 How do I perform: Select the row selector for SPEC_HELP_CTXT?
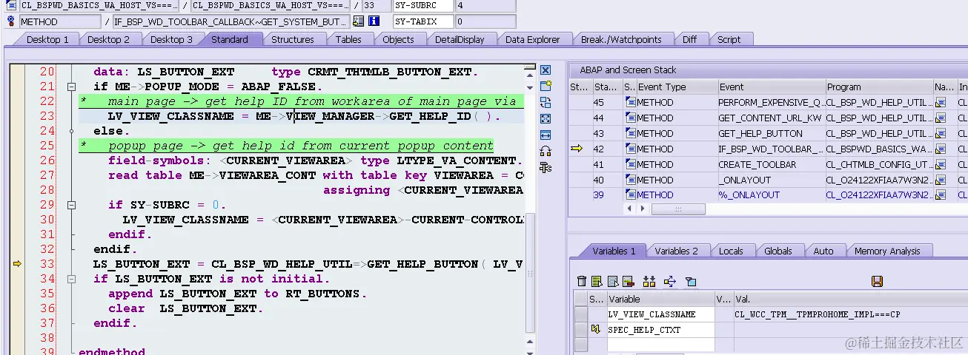click(581, 329)
